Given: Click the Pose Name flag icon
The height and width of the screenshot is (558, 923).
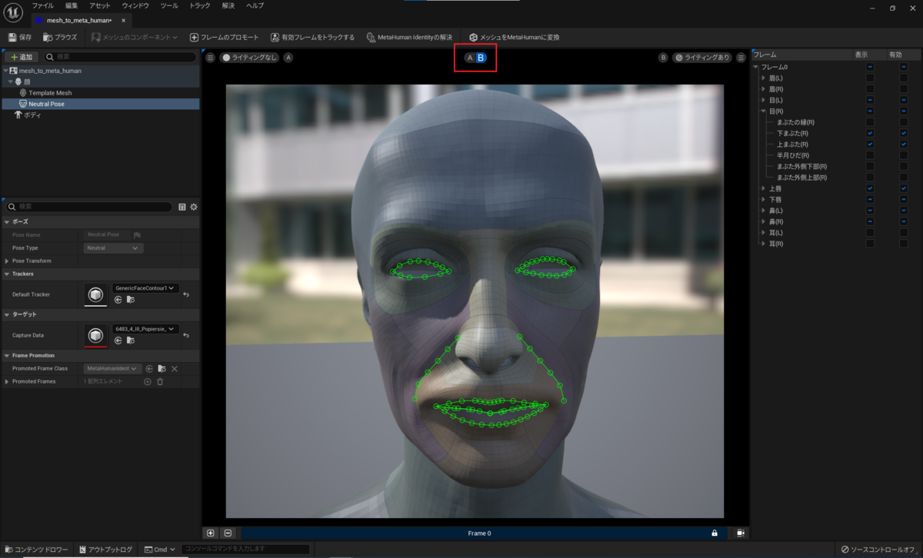Looking at the screenshot, I should coord(137,234).
